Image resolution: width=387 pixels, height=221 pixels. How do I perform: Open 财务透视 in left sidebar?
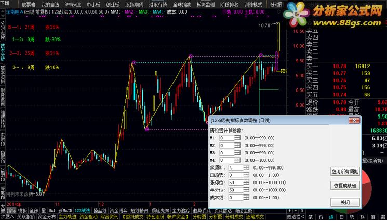[x=3, y=97]
